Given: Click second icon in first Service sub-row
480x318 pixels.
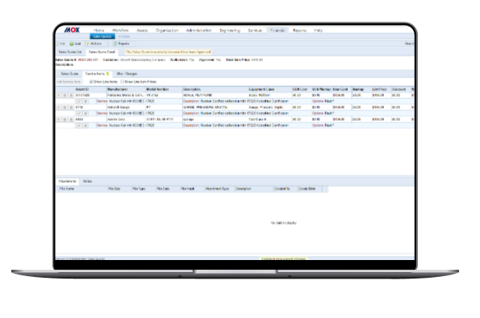Looking at the screenshot, I should point(86,101).
